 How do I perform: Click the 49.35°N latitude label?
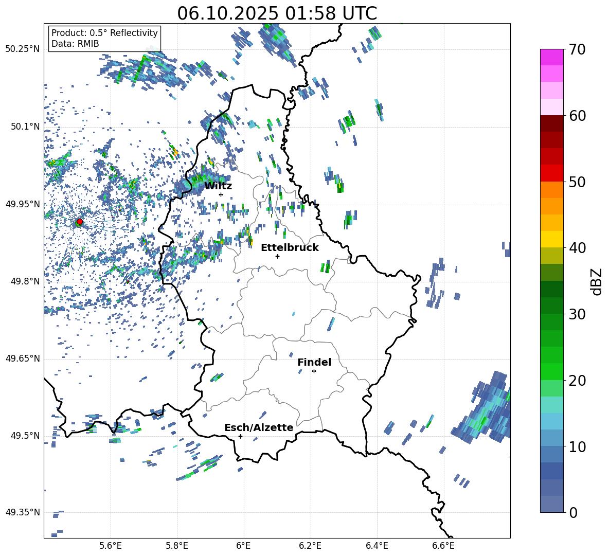23,512
